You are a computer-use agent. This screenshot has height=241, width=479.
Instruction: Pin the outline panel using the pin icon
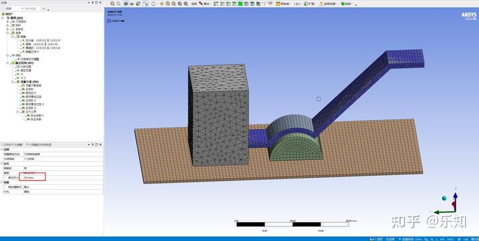[92, 3]
